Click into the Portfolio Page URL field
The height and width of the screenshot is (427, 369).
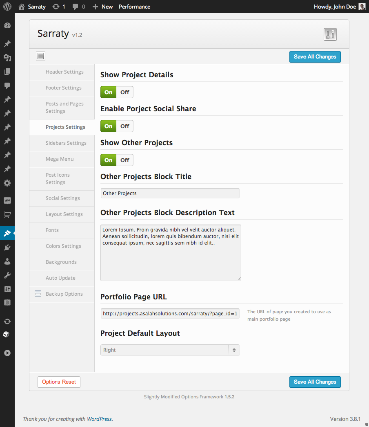tap(170, 314)
